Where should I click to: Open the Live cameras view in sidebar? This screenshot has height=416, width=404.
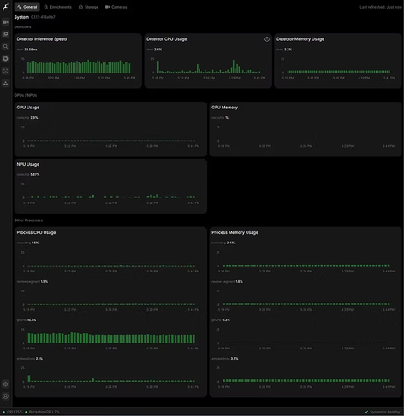5,22
